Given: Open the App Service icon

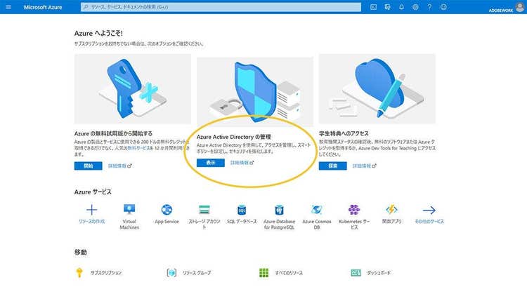Looking at the screenshot, I should click(x=167, y=210).
